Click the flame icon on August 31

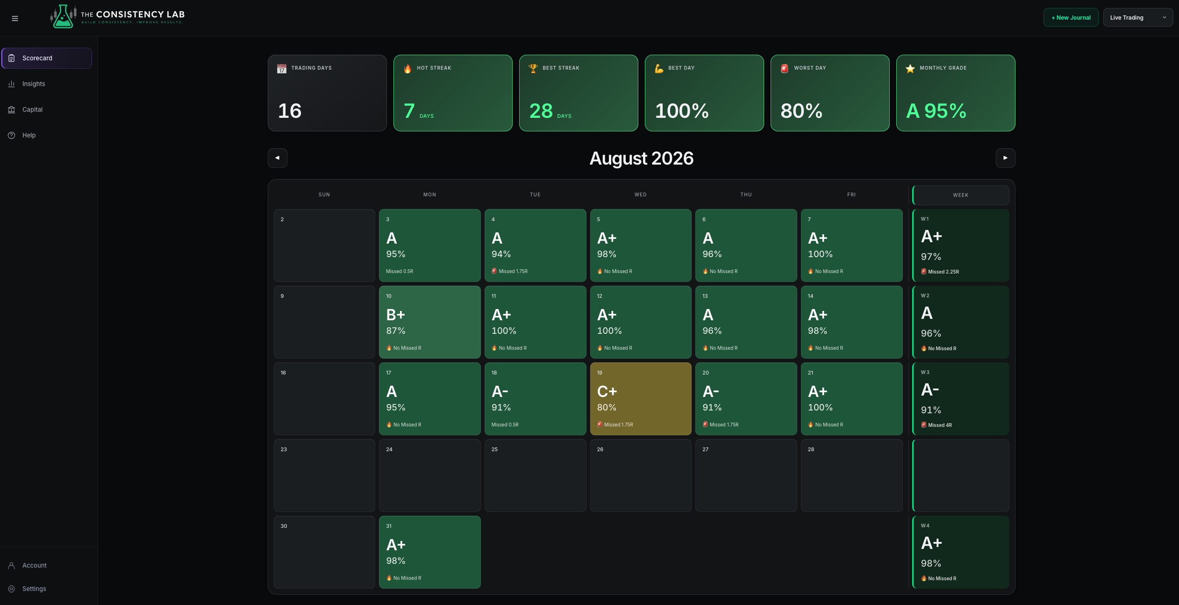pyautogui.click(x=389, y=578)
